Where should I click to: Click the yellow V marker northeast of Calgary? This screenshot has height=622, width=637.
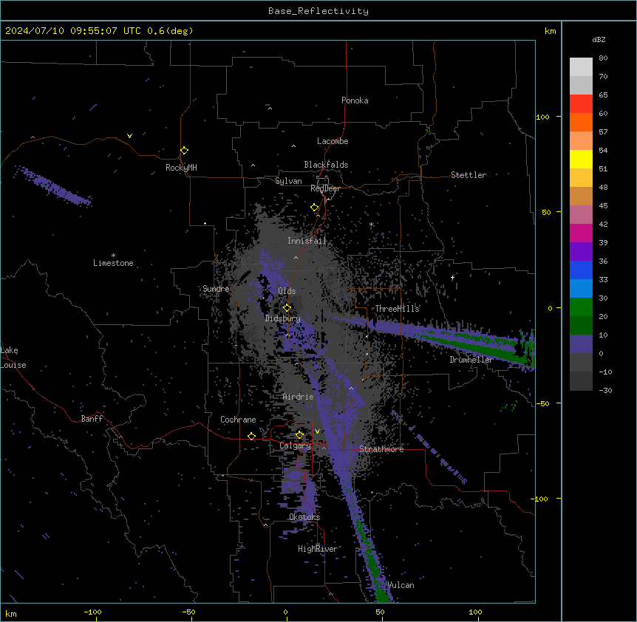click(x=317, y=431)
